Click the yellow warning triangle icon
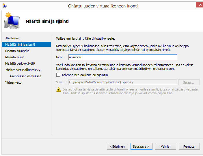The width and height of the screenshot is (203, 156). coord(59,90)
